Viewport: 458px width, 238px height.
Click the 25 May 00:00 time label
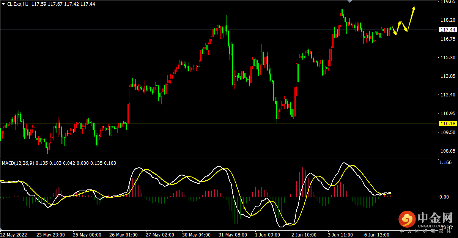point(87,235)
